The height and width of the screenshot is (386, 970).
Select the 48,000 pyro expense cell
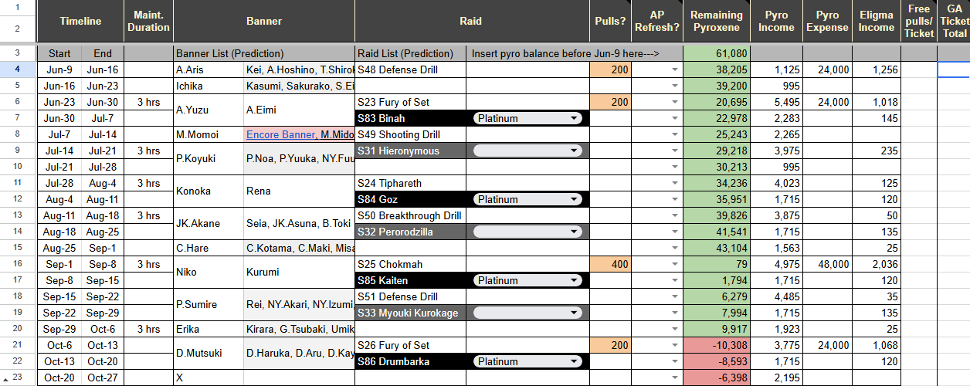pyautogui.click(x=827, y=264)
